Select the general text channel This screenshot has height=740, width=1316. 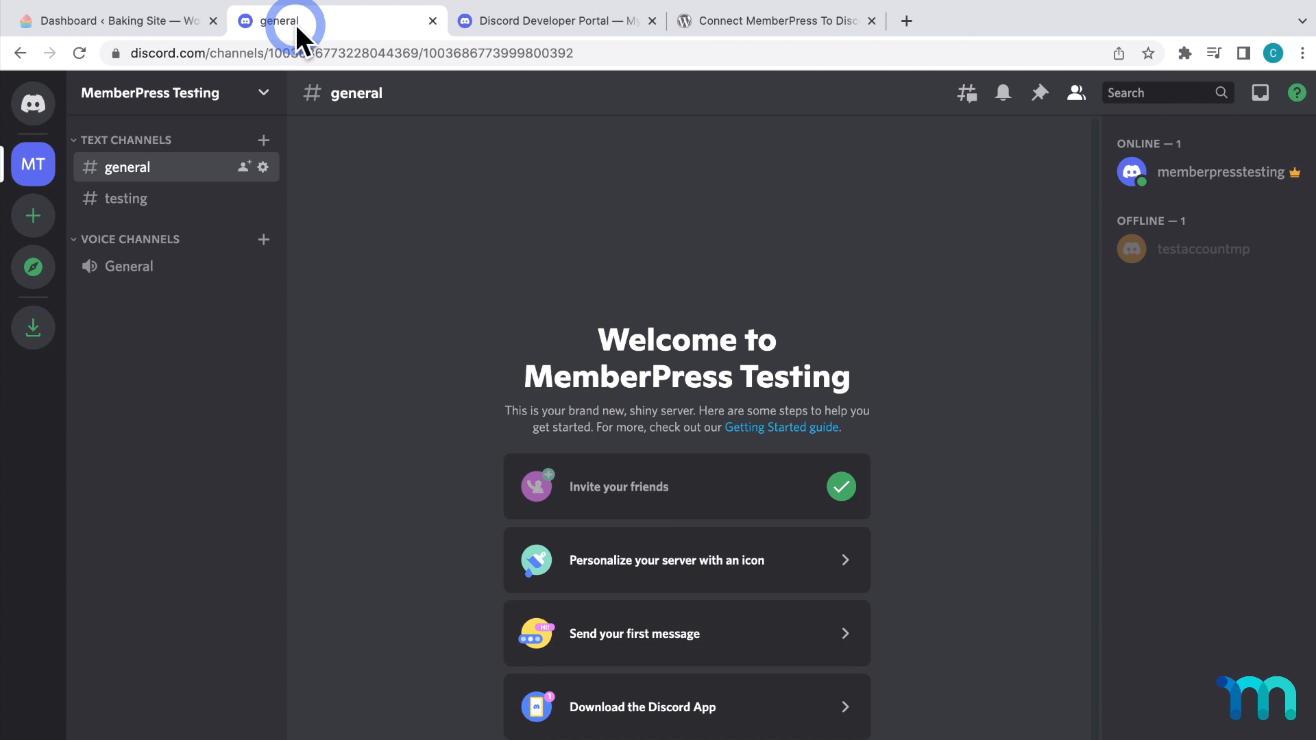(127, 166)
